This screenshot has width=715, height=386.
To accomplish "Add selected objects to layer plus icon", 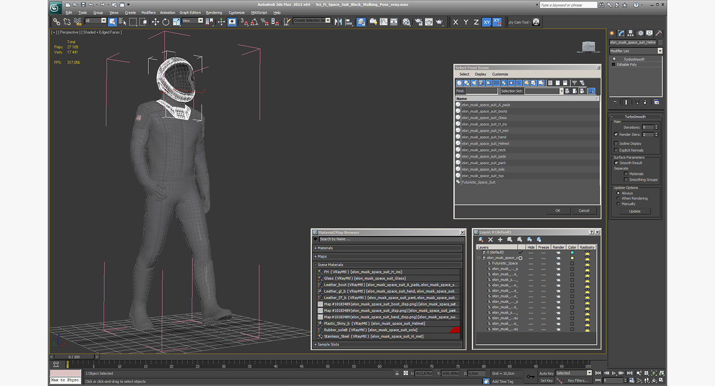I will [x=500, y=239].
